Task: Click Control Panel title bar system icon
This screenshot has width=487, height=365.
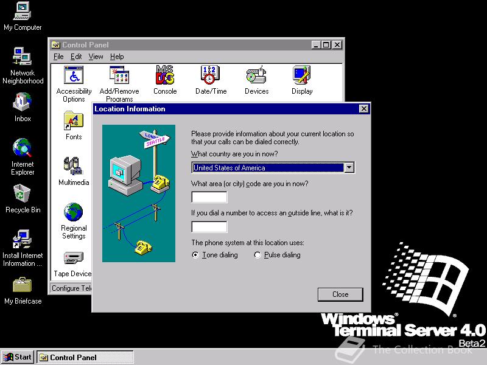Action: pos(56,45)
